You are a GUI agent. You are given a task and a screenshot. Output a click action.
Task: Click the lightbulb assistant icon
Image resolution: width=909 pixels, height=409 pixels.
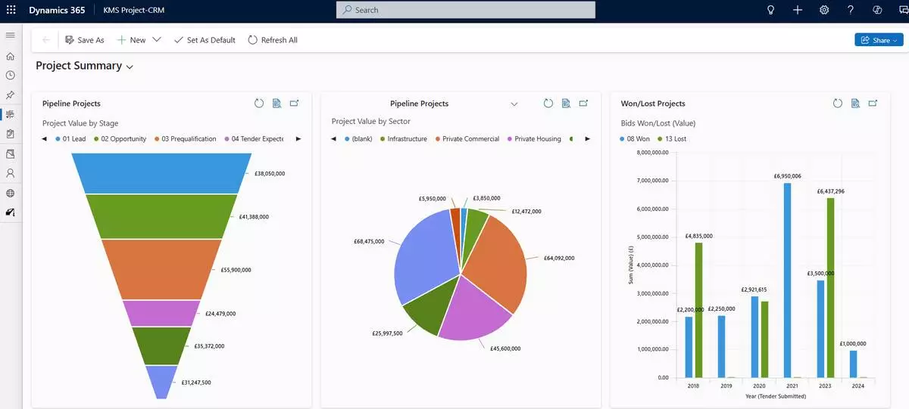tap(771, 10)
